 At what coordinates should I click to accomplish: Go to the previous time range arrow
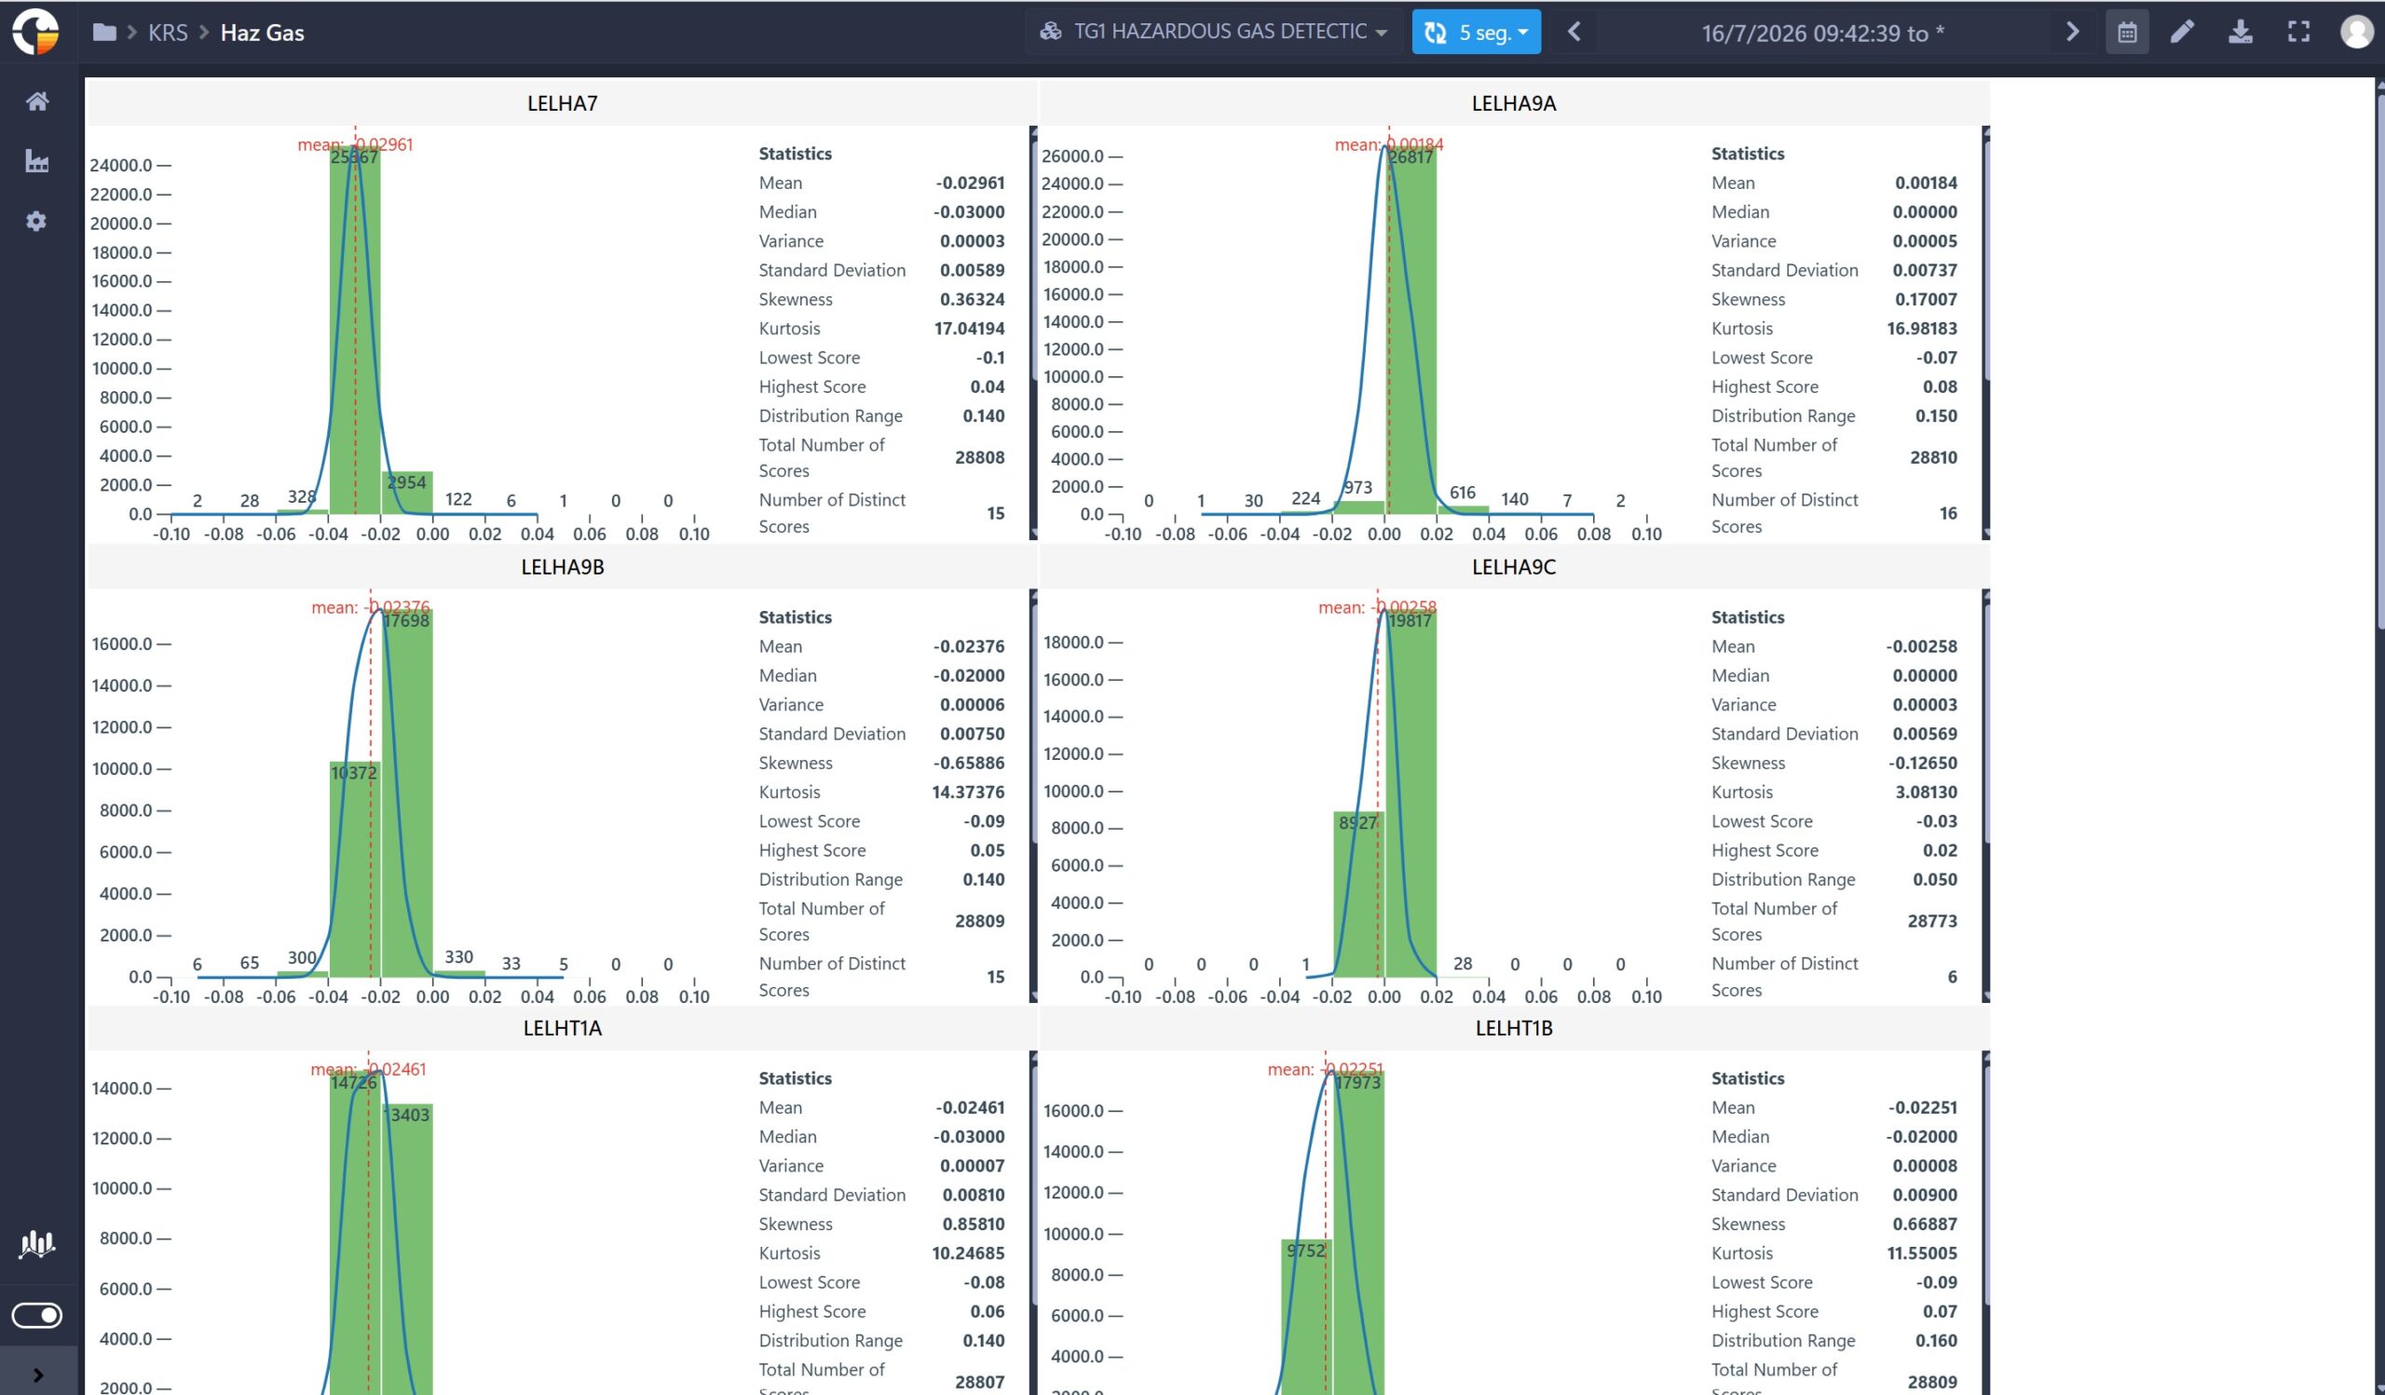click(1574, 33)
